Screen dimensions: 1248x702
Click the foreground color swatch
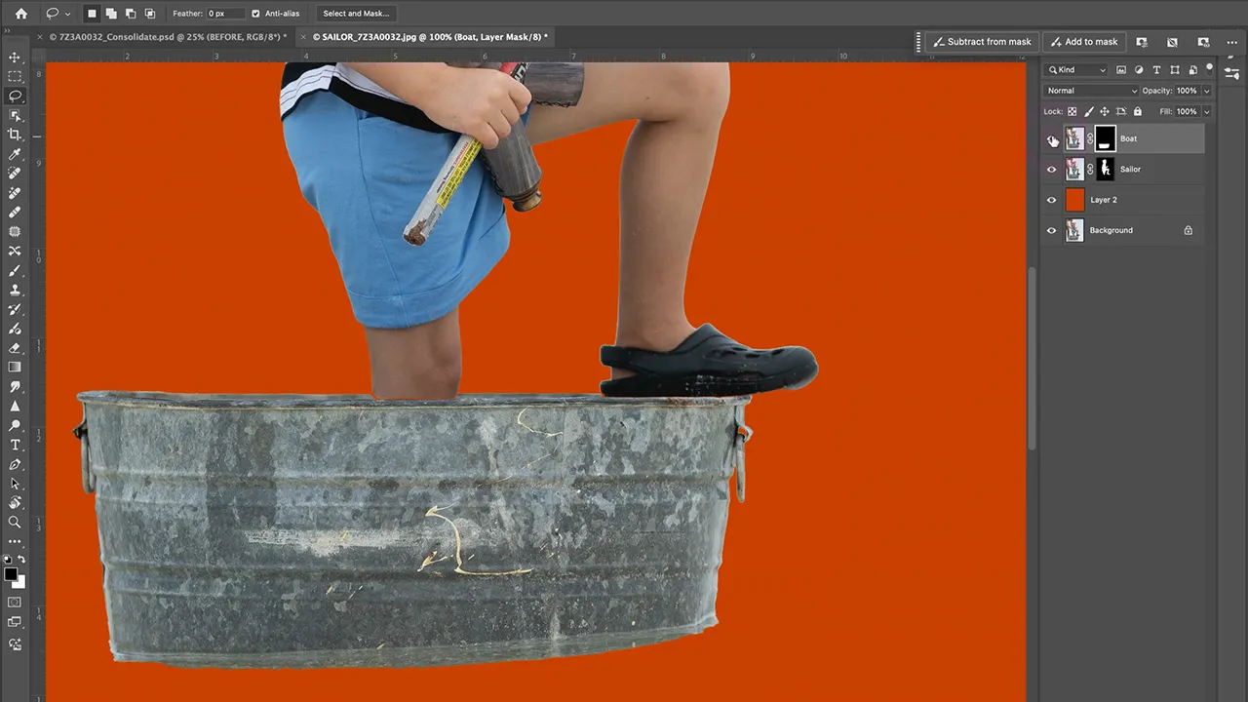pos(11,574)
